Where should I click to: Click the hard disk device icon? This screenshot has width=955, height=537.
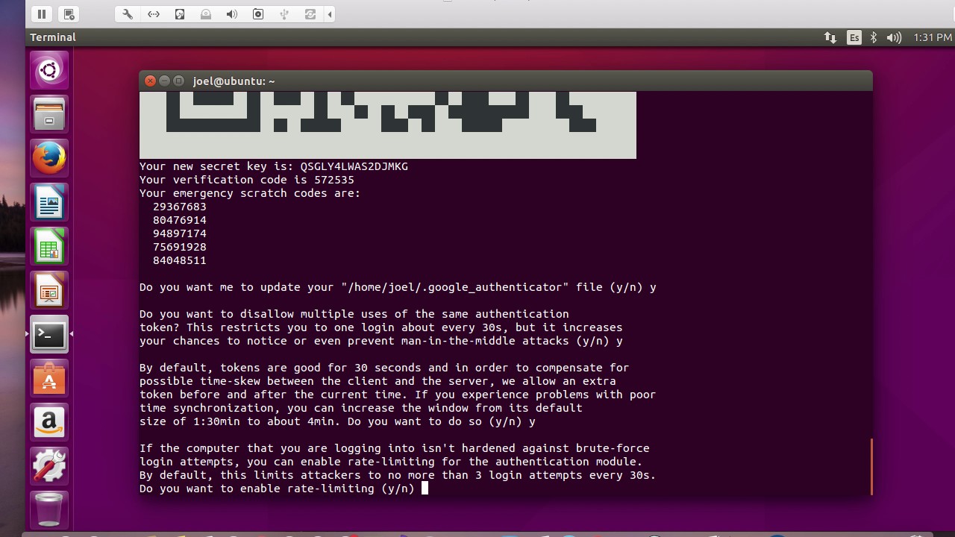tap(180, 14)
